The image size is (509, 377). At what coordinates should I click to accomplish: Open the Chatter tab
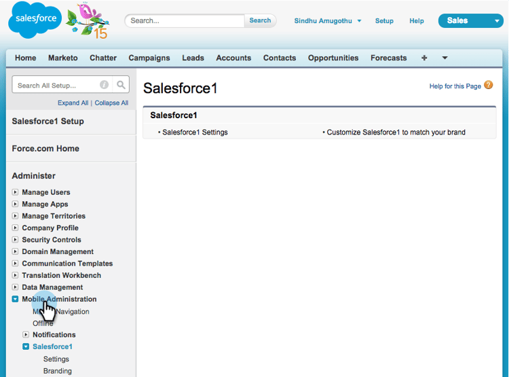coord(103,58)
